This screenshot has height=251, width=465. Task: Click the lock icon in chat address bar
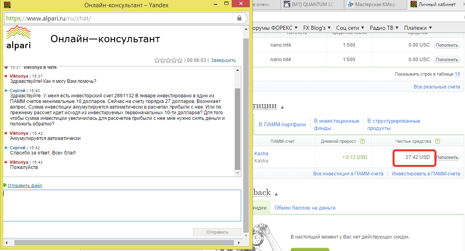(239, 18)
